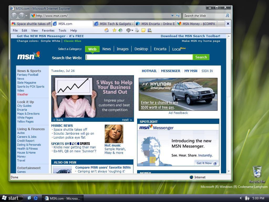Viewport: 269px width, 202px height.
Task: Print the page with the printer icon
Action: pos(137,31)
